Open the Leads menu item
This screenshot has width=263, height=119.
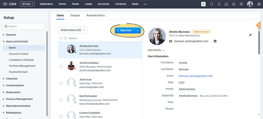point(88,4)
